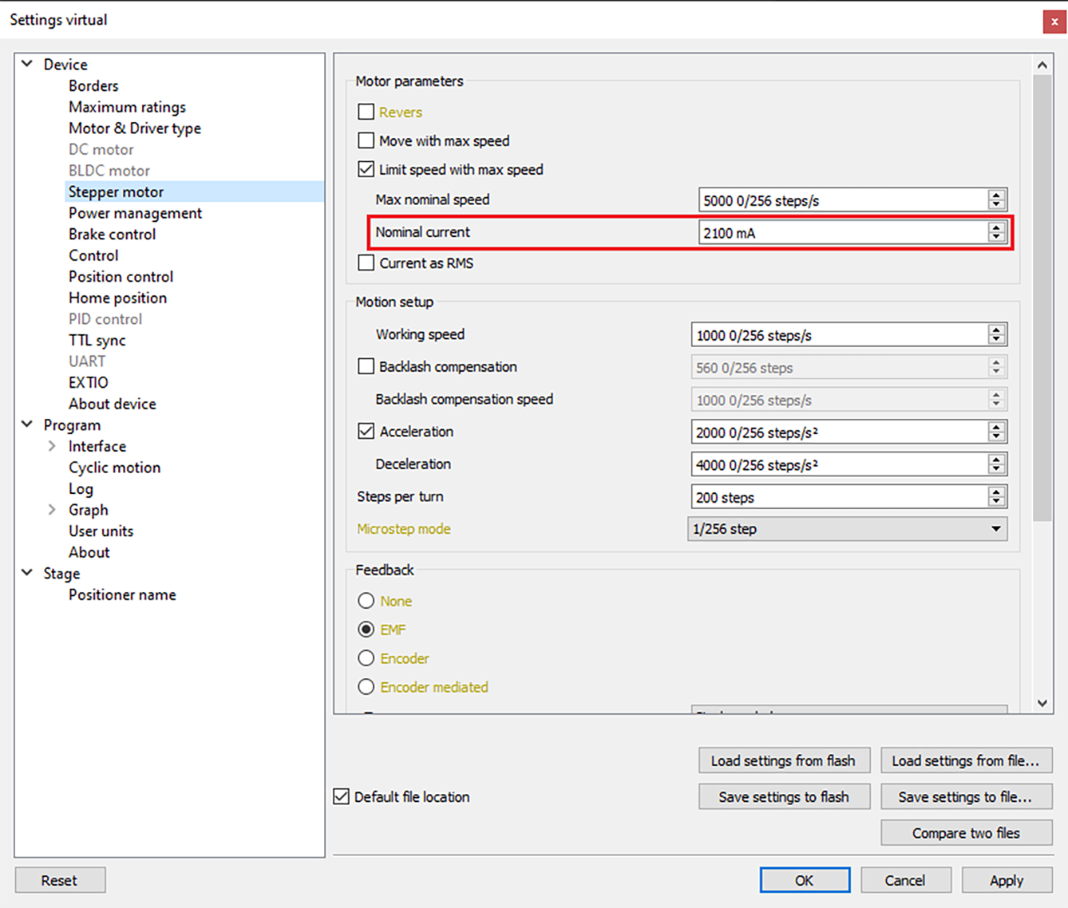Enable the Revers checkbox

pyautogui.click(x=366, y=112)
